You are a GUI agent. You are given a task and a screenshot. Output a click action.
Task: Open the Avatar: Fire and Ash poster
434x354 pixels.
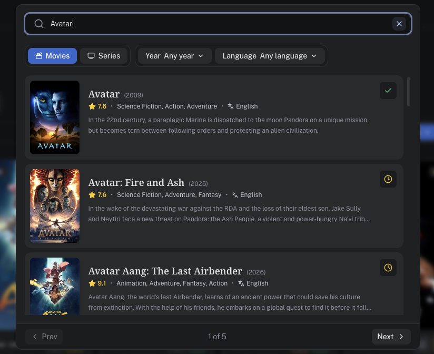(x=55, y=206)
